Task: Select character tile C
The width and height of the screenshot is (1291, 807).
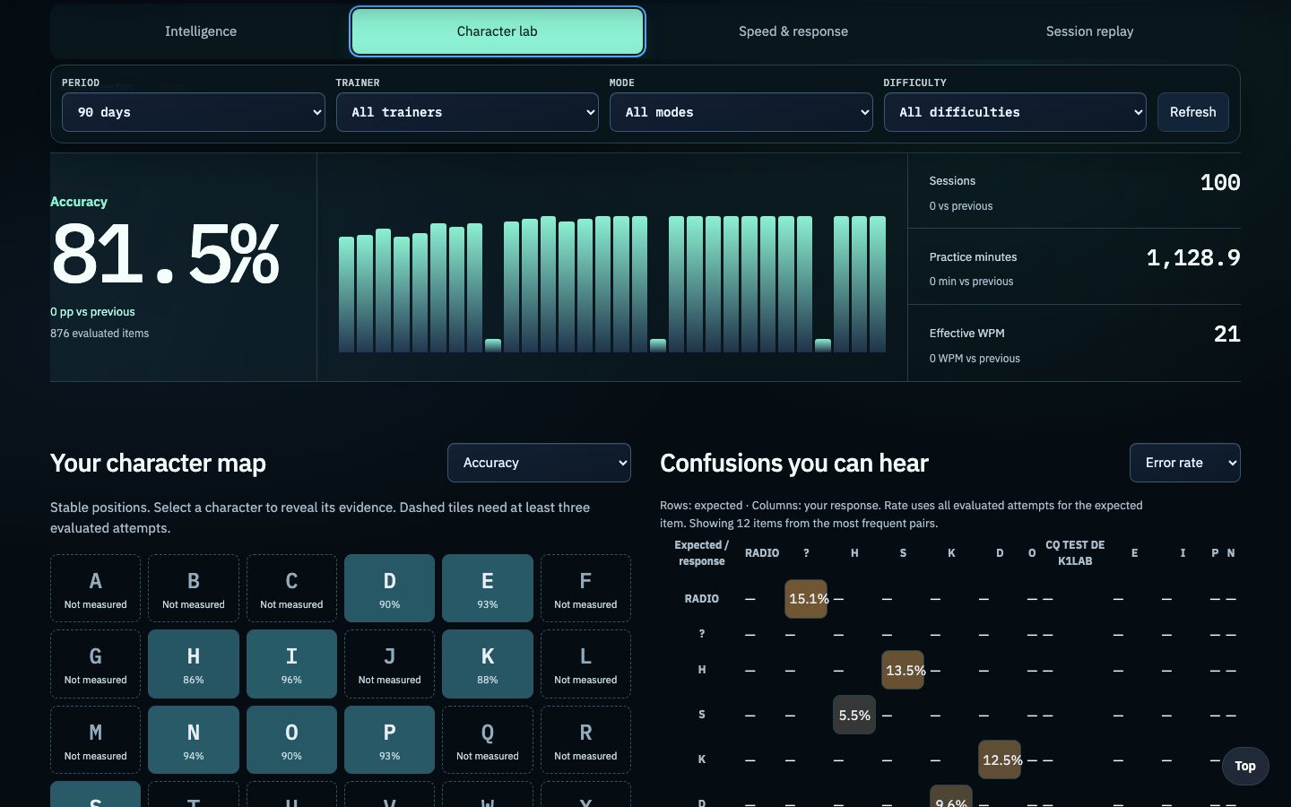Action: (291, 588)
